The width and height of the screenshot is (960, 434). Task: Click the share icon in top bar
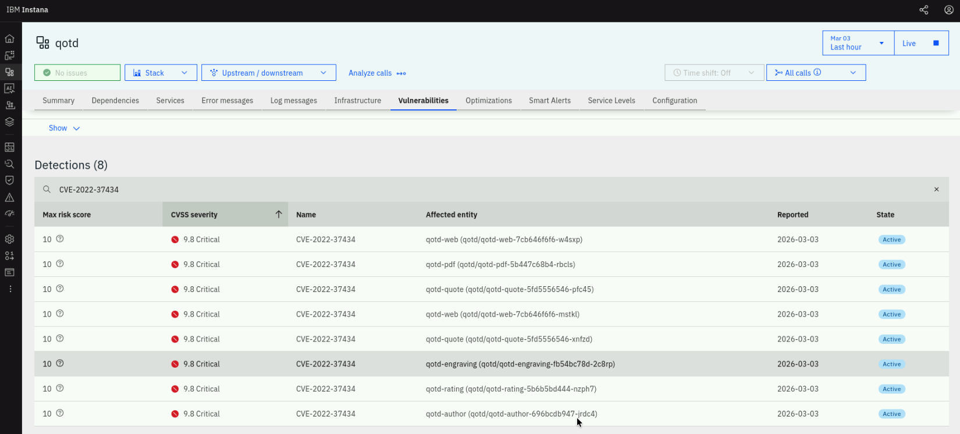click(923, 10)
